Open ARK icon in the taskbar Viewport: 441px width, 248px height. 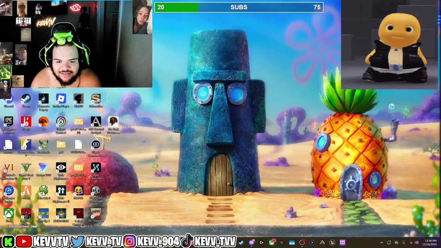point(322,242)
